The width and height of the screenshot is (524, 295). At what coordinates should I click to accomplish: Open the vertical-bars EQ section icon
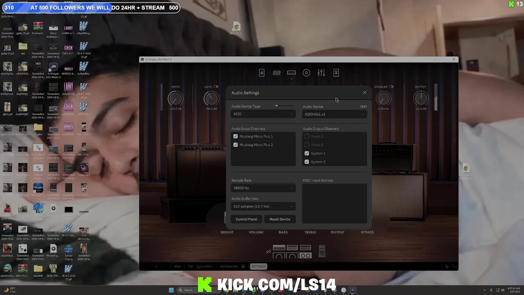[277, 73]
